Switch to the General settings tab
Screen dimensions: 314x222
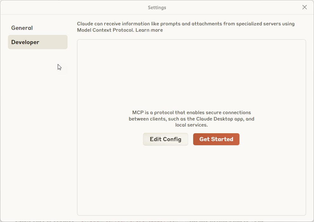coord(22,28)
